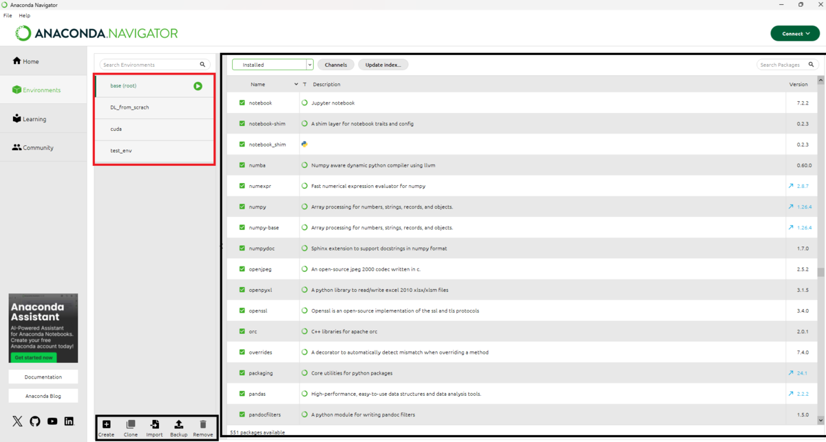
Task: Toggle the numexpr package checkbox
Action: point(242,186)
